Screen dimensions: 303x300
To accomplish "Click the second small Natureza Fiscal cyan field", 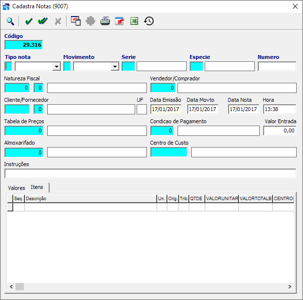I will 38,88.
